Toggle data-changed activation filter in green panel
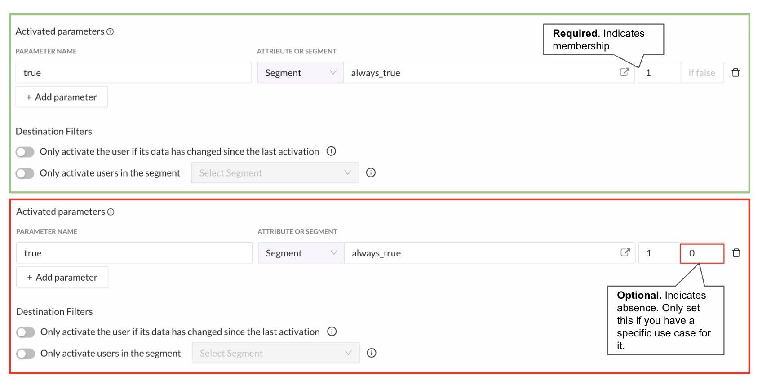Viewport: 762px width, 389px height. click(25, 152)
